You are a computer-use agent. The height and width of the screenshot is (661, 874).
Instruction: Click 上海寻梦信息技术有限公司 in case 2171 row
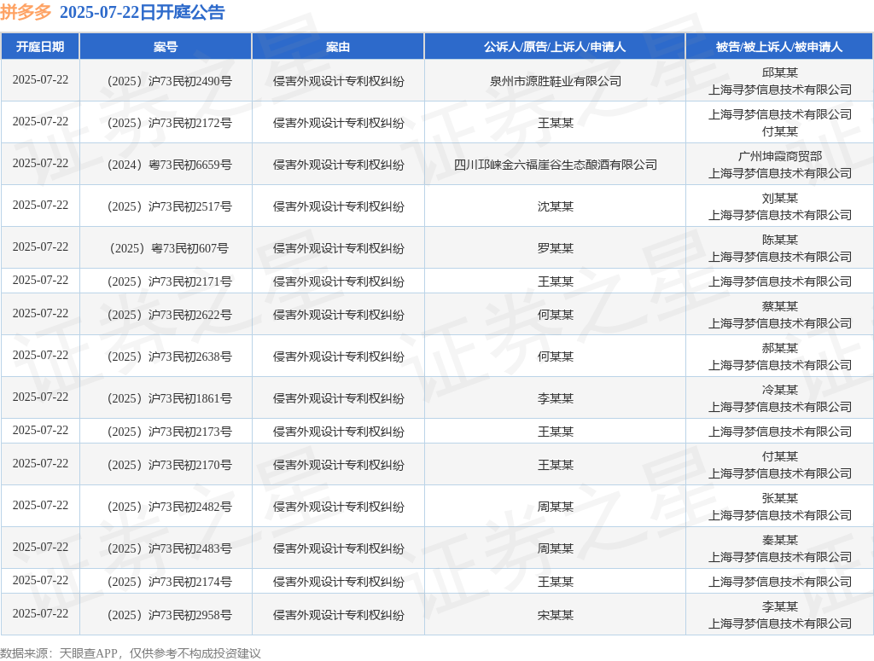[780, 281]
